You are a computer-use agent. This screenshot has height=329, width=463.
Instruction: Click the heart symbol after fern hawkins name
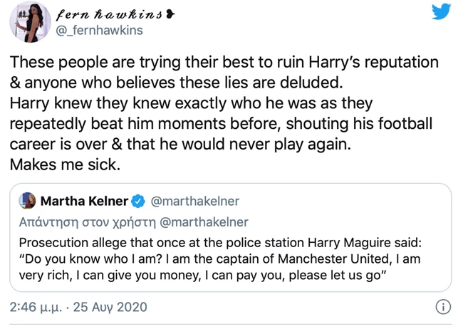pos(170,14)
